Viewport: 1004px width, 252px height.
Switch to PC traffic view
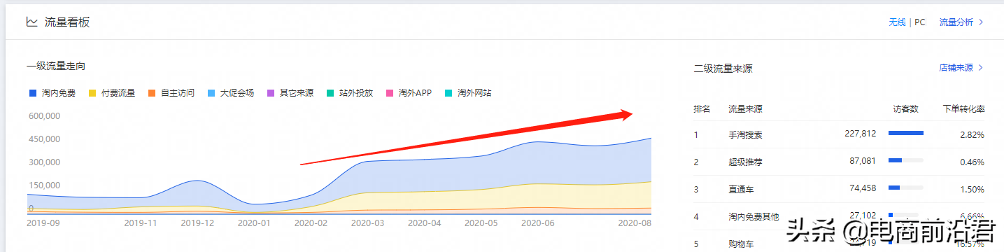coord(920,22)
